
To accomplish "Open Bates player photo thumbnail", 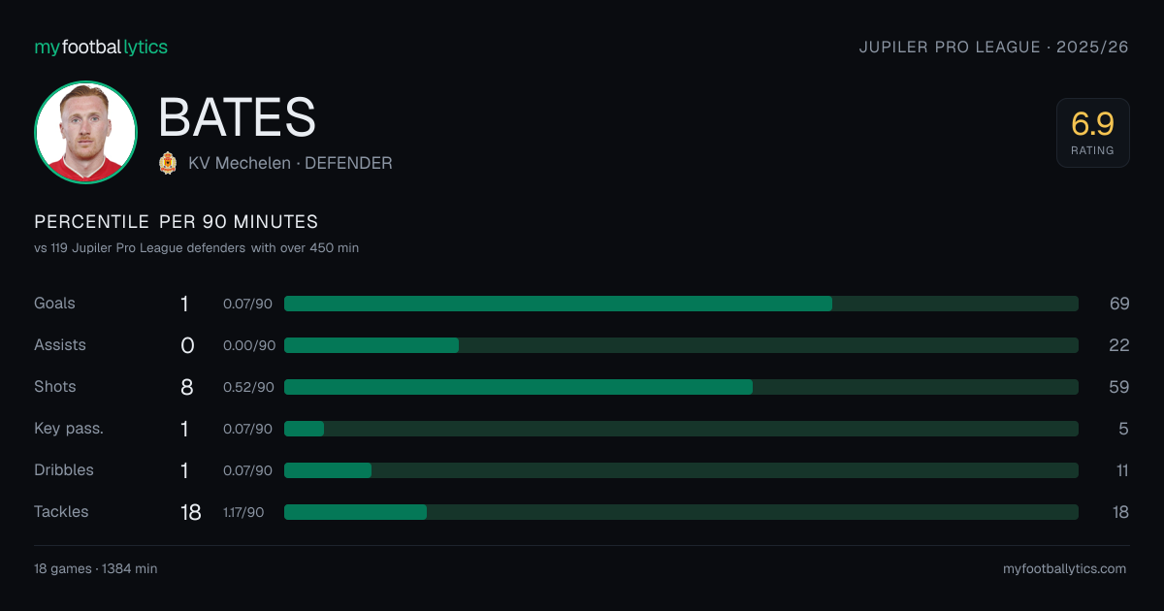I will click(x=85, y=133).
